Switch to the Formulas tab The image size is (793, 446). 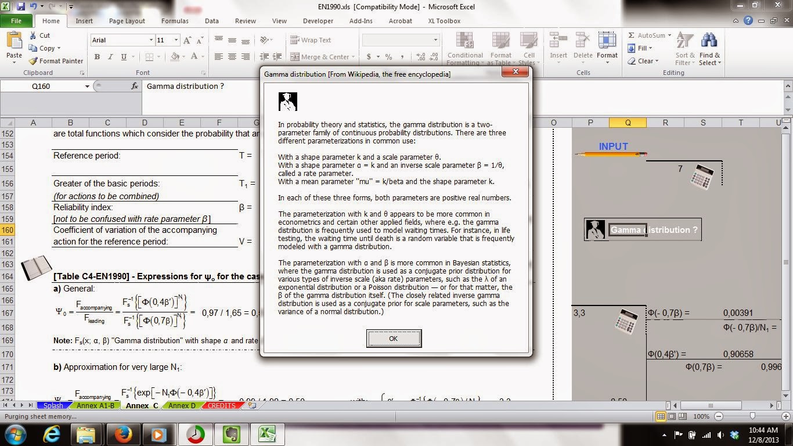pyautogui.click(x=175, y=21)
